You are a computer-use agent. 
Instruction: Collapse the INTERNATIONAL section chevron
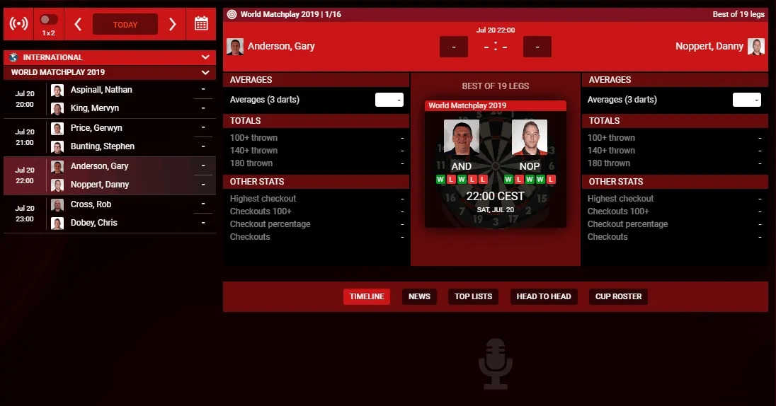click(205, 57)
